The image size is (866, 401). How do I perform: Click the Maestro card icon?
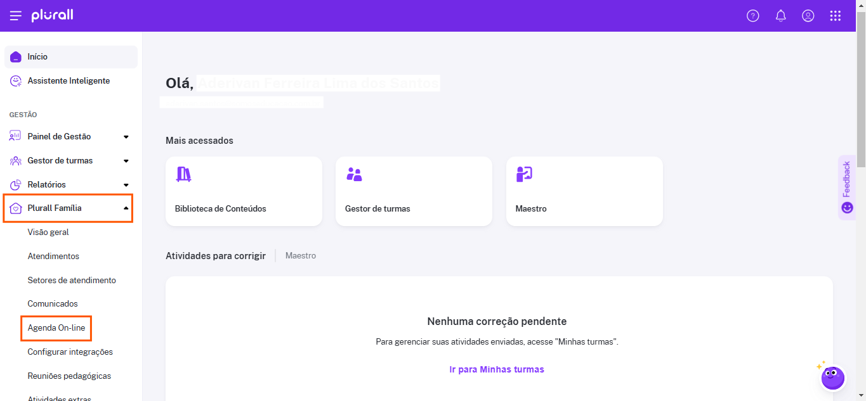[x=524, y=174]
